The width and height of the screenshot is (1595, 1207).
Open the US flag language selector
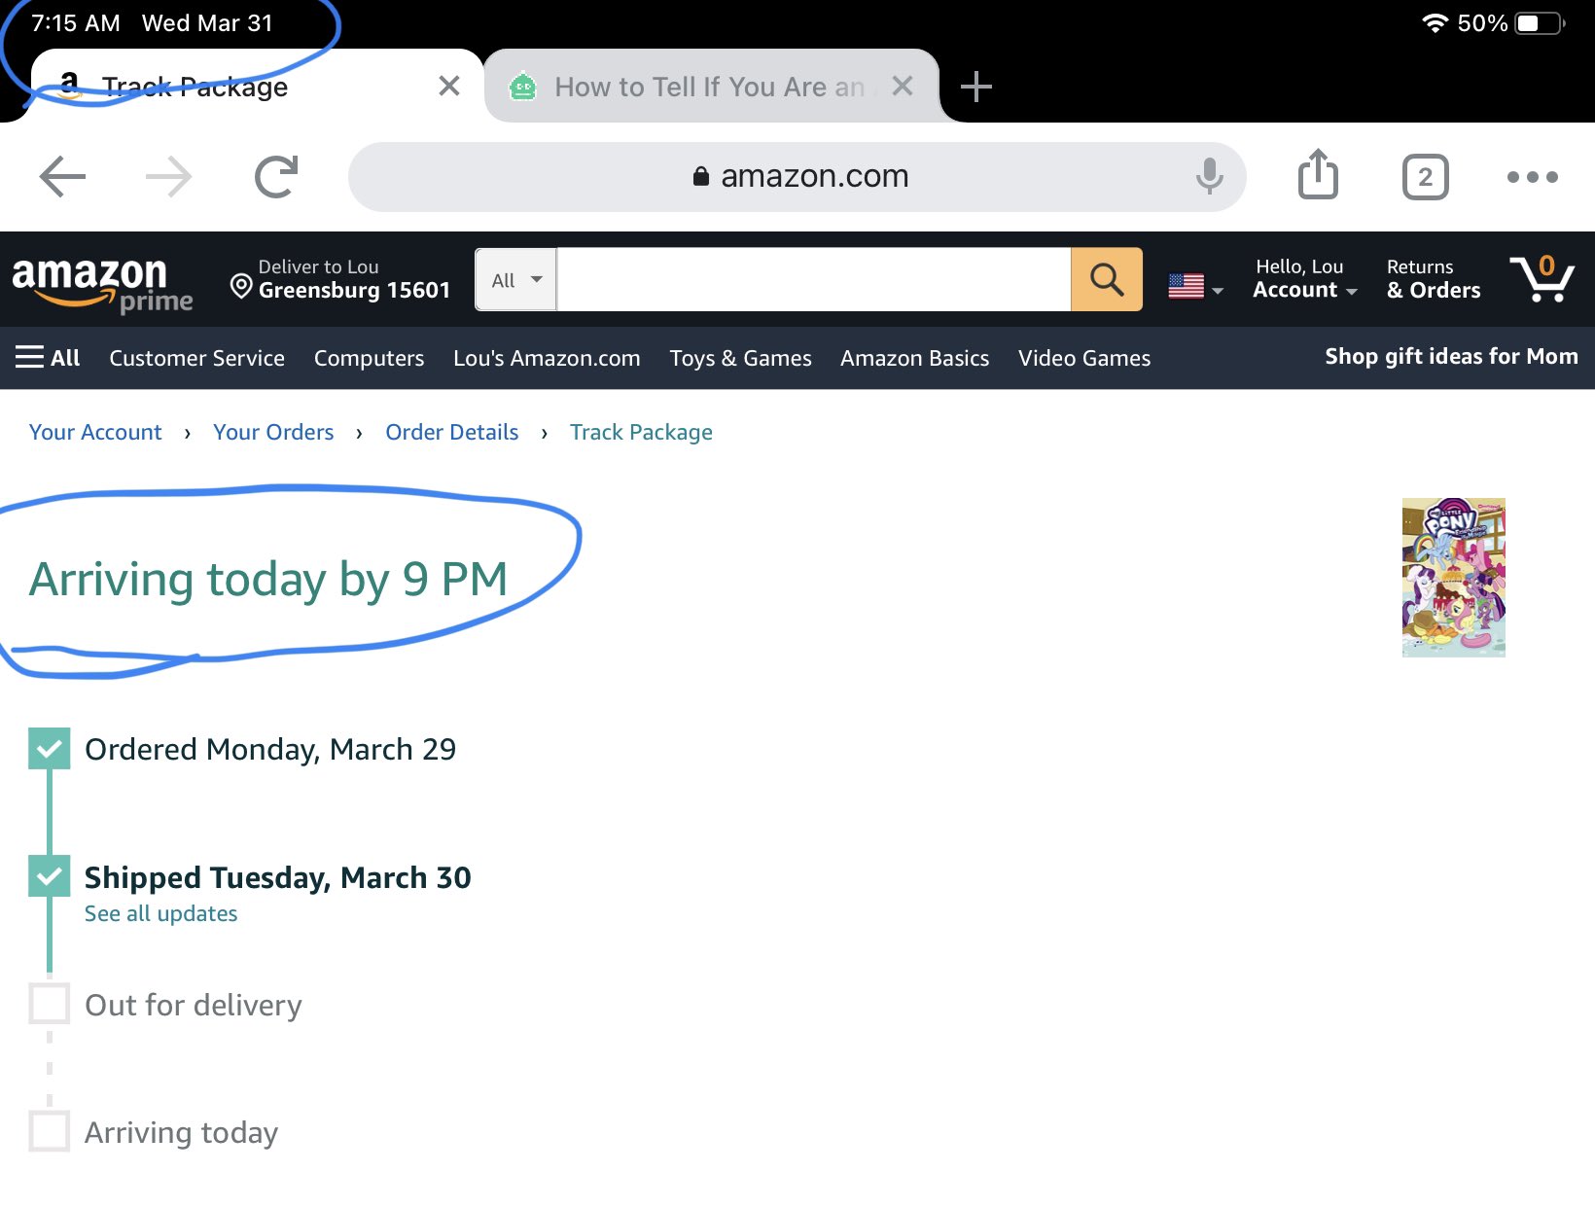click(x=1195, y=286)
